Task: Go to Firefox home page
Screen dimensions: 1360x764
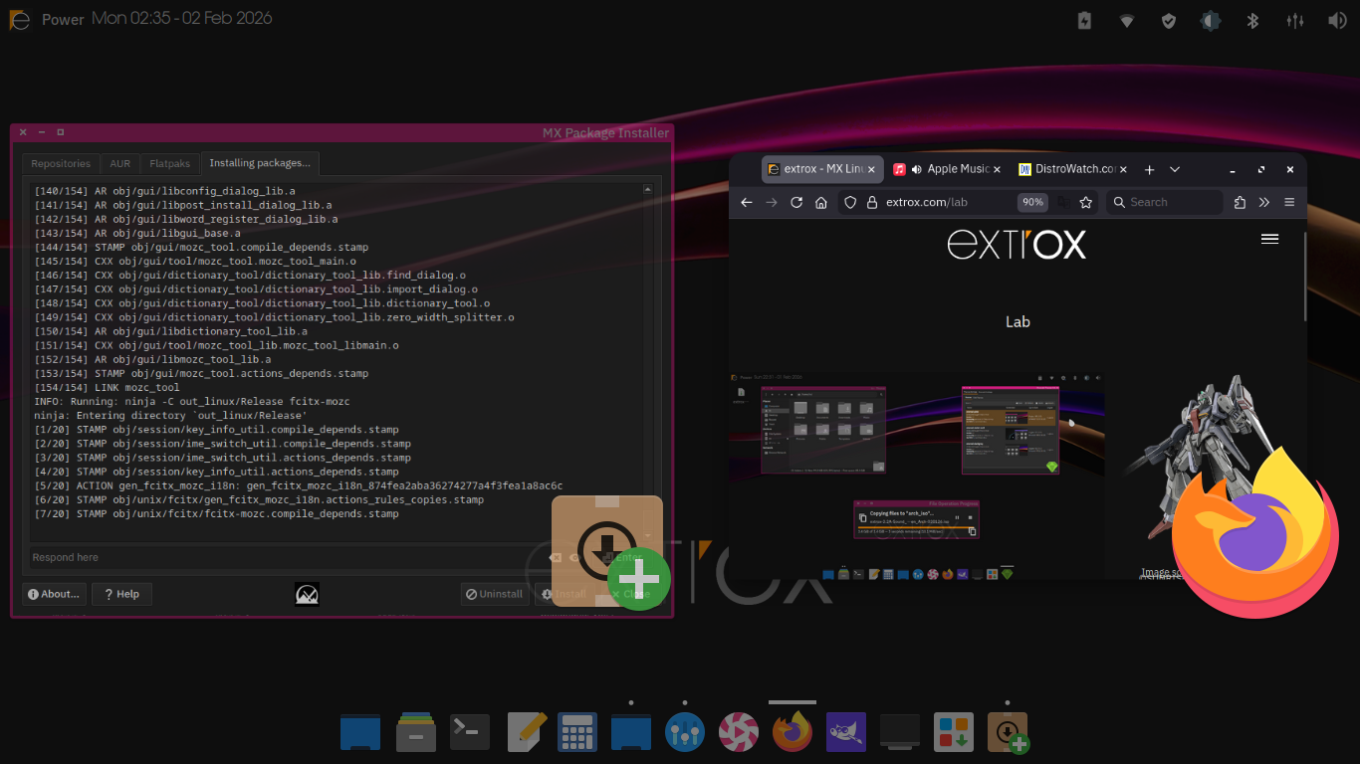Action: [821, 202]
